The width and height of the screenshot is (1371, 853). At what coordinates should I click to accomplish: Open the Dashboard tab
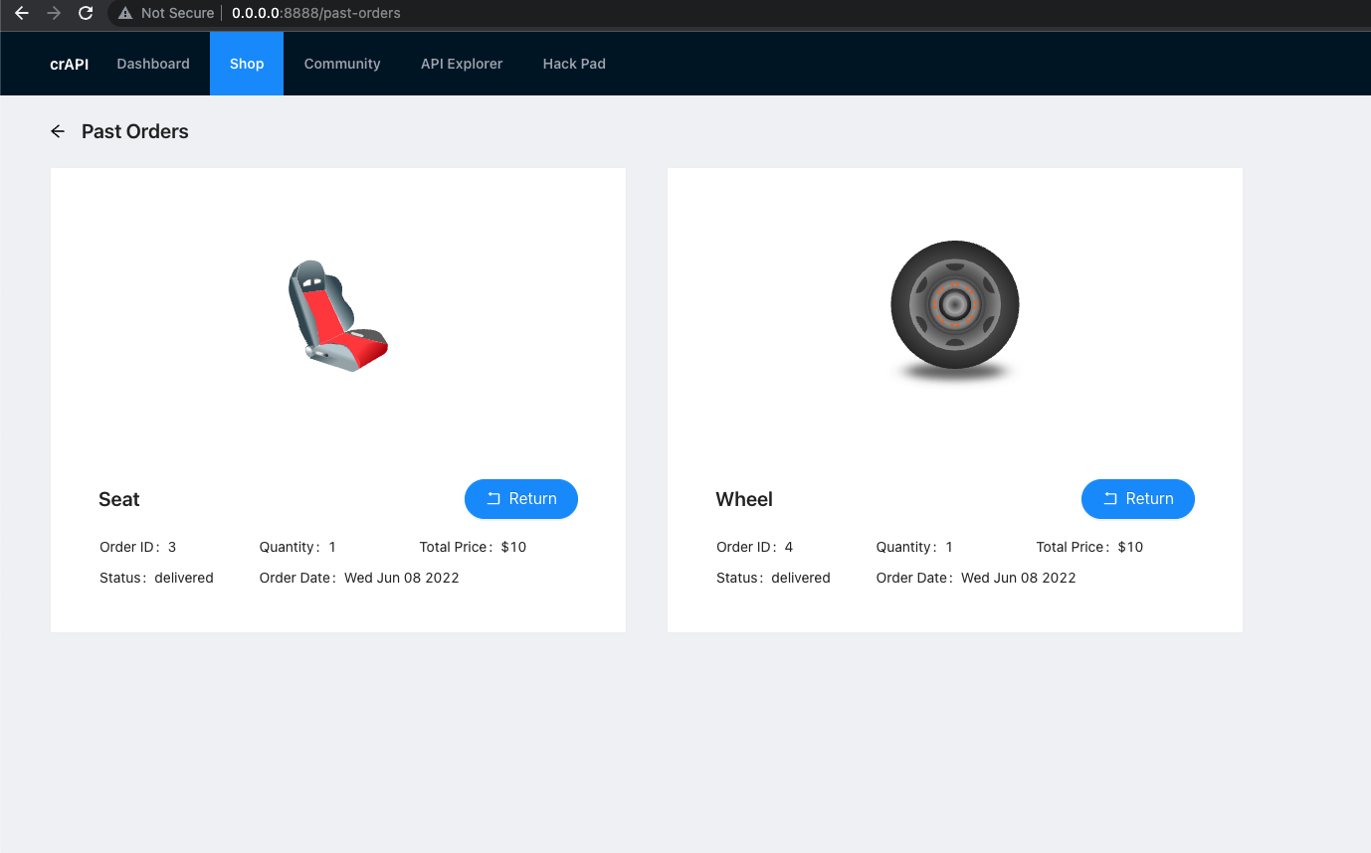[153, 64]
